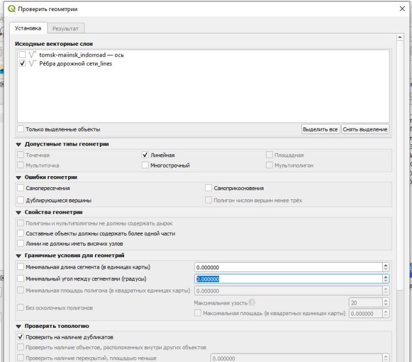Screen dimensions: 412x362
Task: Click up arrow of Минимальная длина сегмента spinner
Action: (x=385, y=265)
